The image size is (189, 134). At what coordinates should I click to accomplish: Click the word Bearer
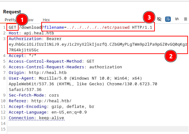(x=54, y=38)
